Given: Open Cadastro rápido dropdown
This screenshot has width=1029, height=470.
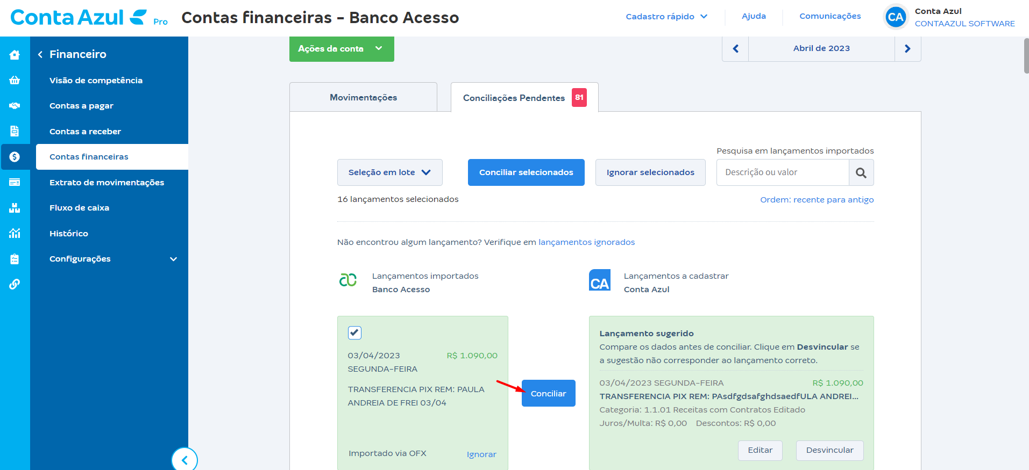Looking at the screenshot, I should pyautogui.click(x=666, y=17).
